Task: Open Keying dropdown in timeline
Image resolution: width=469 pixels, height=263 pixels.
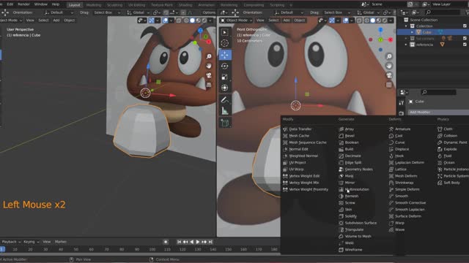Action: (x=31, y=242)
